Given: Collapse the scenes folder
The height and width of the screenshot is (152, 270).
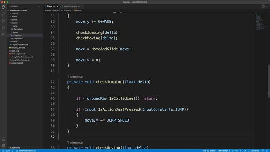Looking at the screenshot, I should 14,23.
